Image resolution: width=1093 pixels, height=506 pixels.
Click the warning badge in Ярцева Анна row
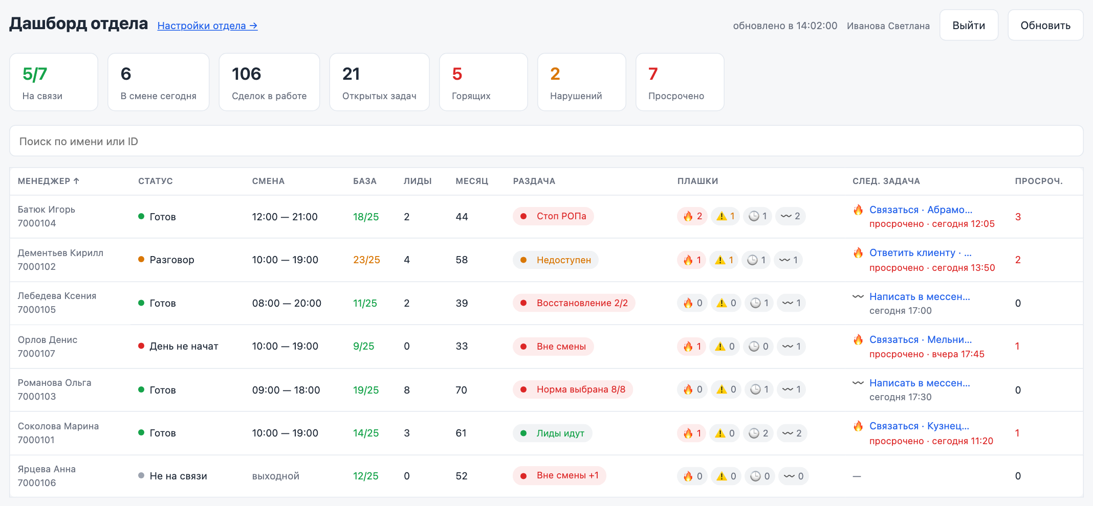click(x=726, y=476)
